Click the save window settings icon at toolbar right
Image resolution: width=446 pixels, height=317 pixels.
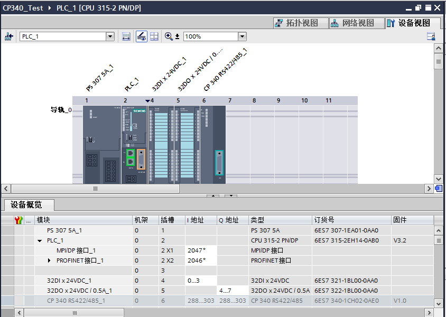point(431,36)
